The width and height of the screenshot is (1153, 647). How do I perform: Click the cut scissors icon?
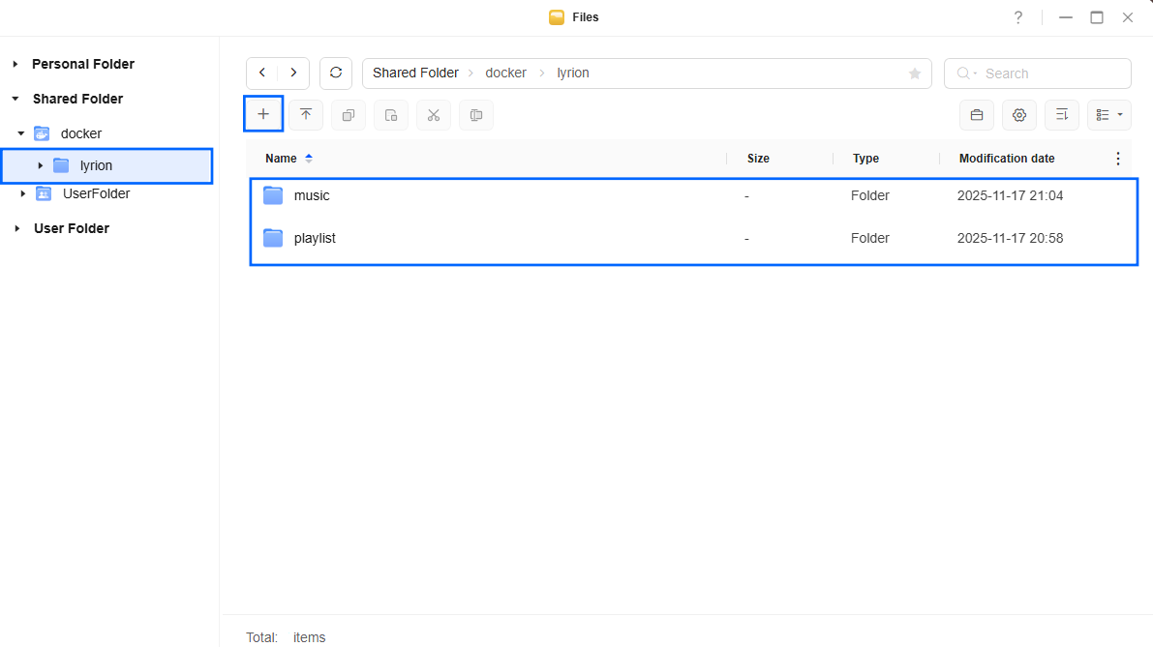434,115
